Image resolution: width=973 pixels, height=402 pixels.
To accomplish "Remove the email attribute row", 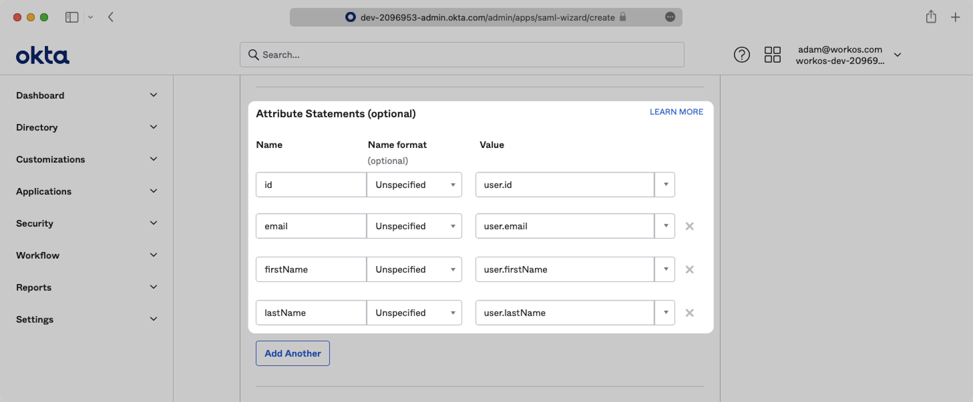I will coord(689,226).
